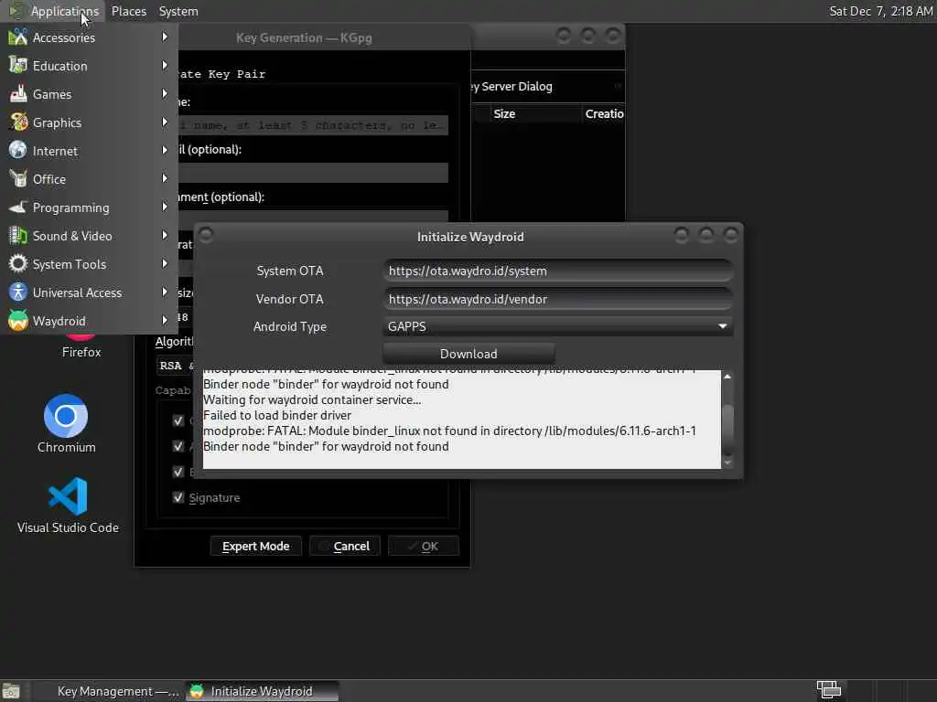The image size is (937, 702).
Task: Click the Graphics palette icon
Action: [18, 122]
